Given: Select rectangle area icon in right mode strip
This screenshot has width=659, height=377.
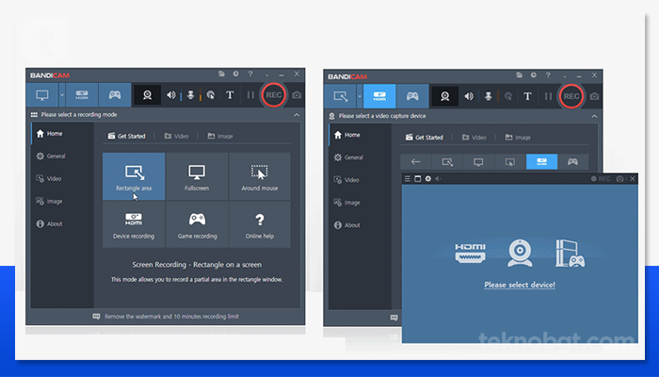Looking at the screenshot, I should click(x=447, y=161).
